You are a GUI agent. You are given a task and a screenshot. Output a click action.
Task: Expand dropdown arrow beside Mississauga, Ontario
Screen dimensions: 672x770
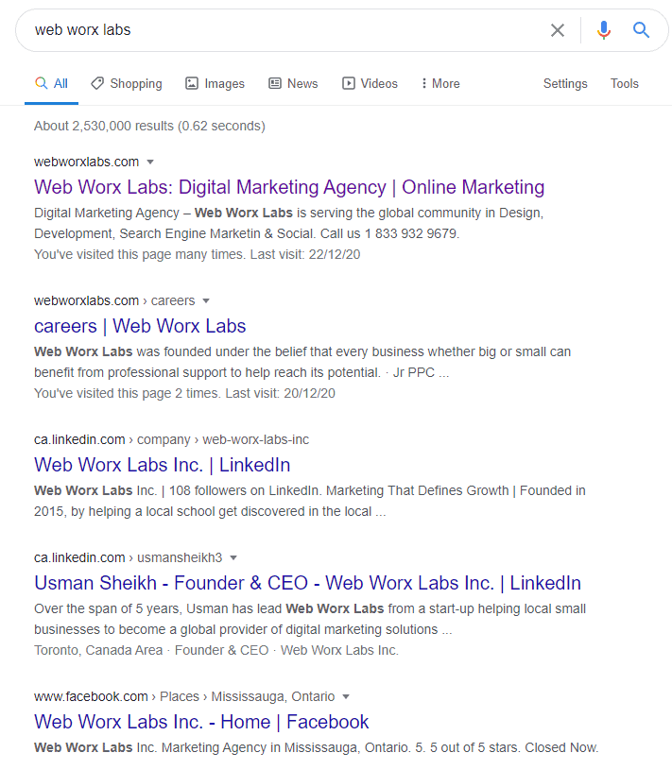(346, 697)
